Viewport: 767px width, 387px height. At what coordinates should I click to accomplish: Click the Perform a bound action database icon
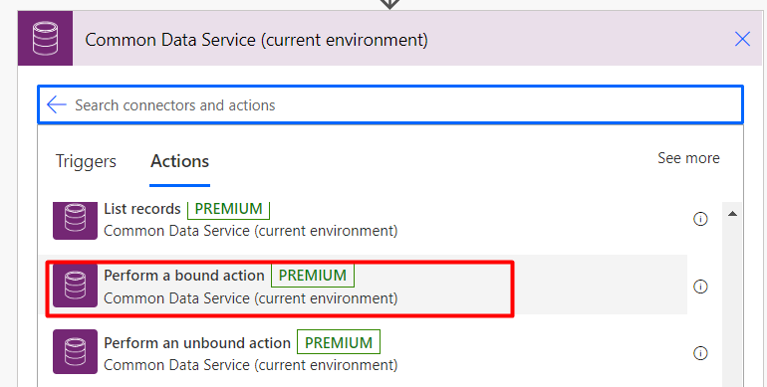pos(75,286)
